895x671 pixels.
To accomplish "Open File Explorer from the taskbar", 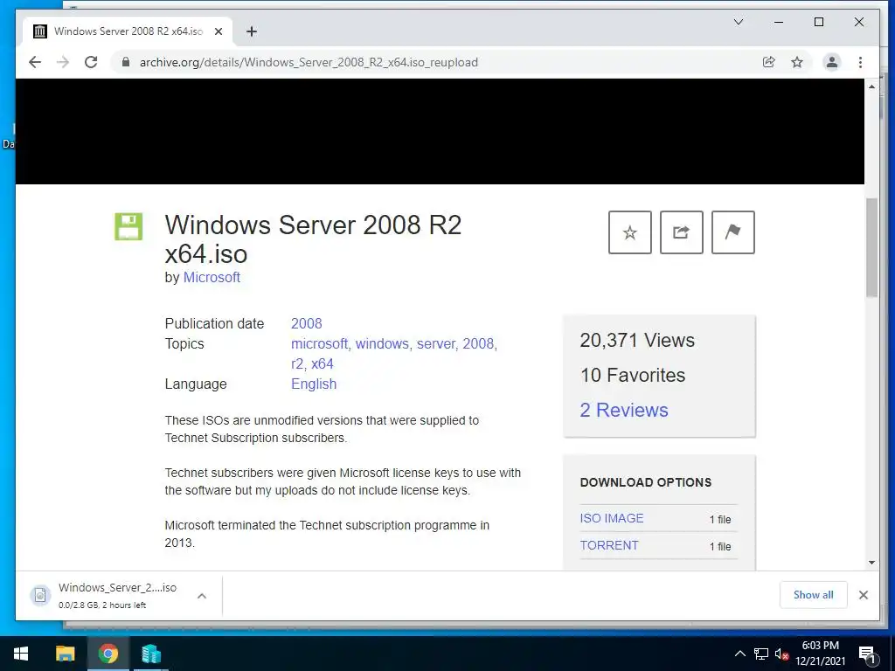I will click(x=65, y=654).
